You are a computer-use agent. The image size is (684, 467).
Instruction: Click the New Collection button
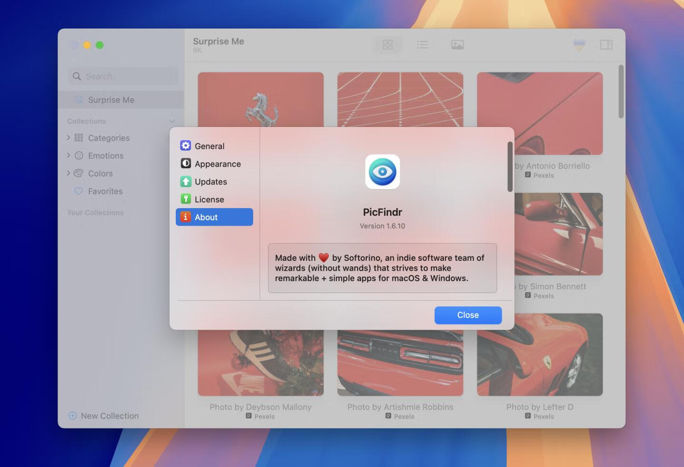coord(104,416)
